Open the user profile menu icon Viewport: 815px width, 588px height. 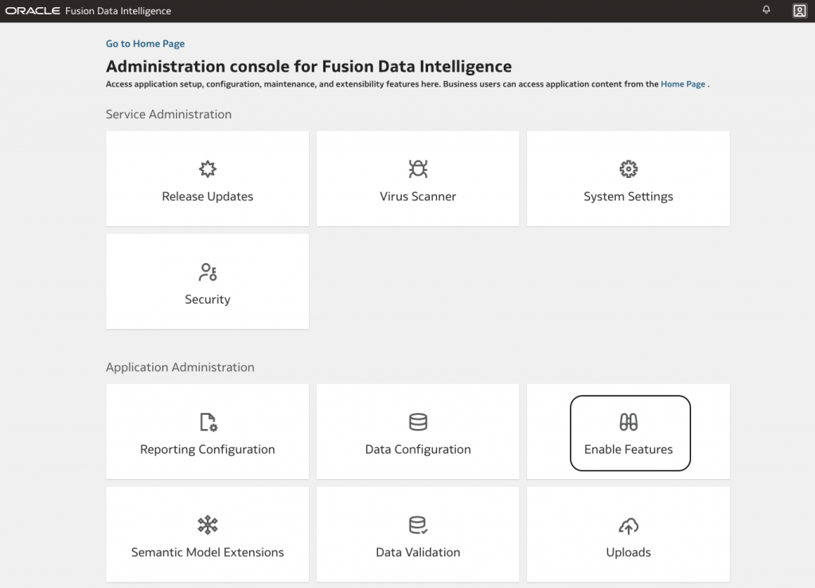point(800,10)
